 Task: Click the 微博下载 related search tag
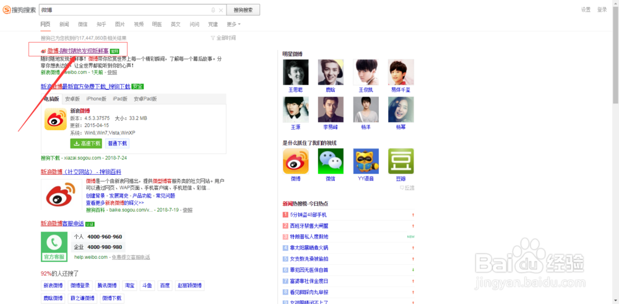point(112,298)
